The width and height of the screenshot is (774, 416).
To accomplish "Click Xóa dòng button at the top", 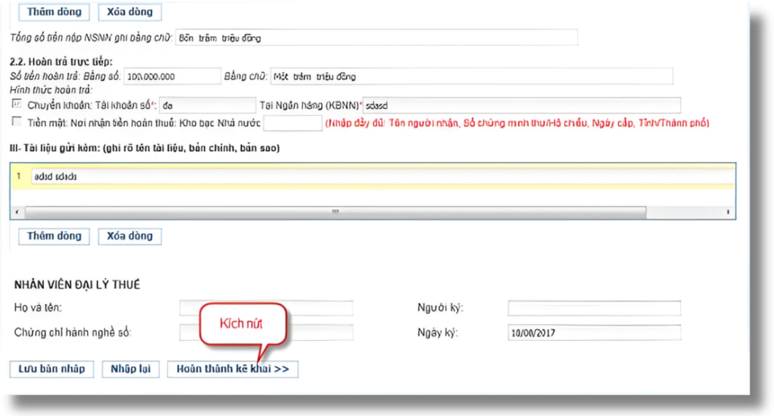I will click(x=130, y=12).
